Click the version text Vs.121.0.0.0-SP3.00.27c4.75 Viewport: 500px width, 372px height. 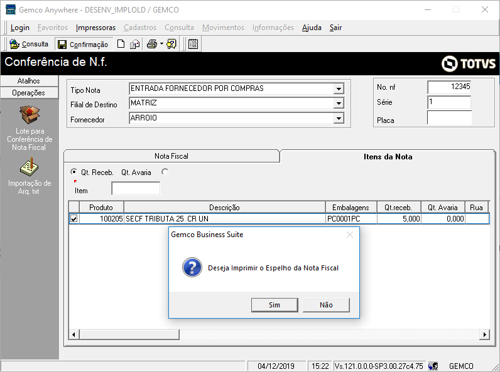tap(379, 366)
